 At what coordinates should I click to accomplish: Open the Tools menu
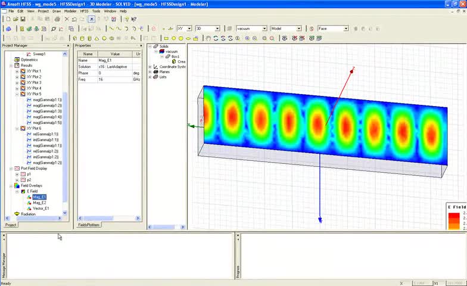coord(96,11)
